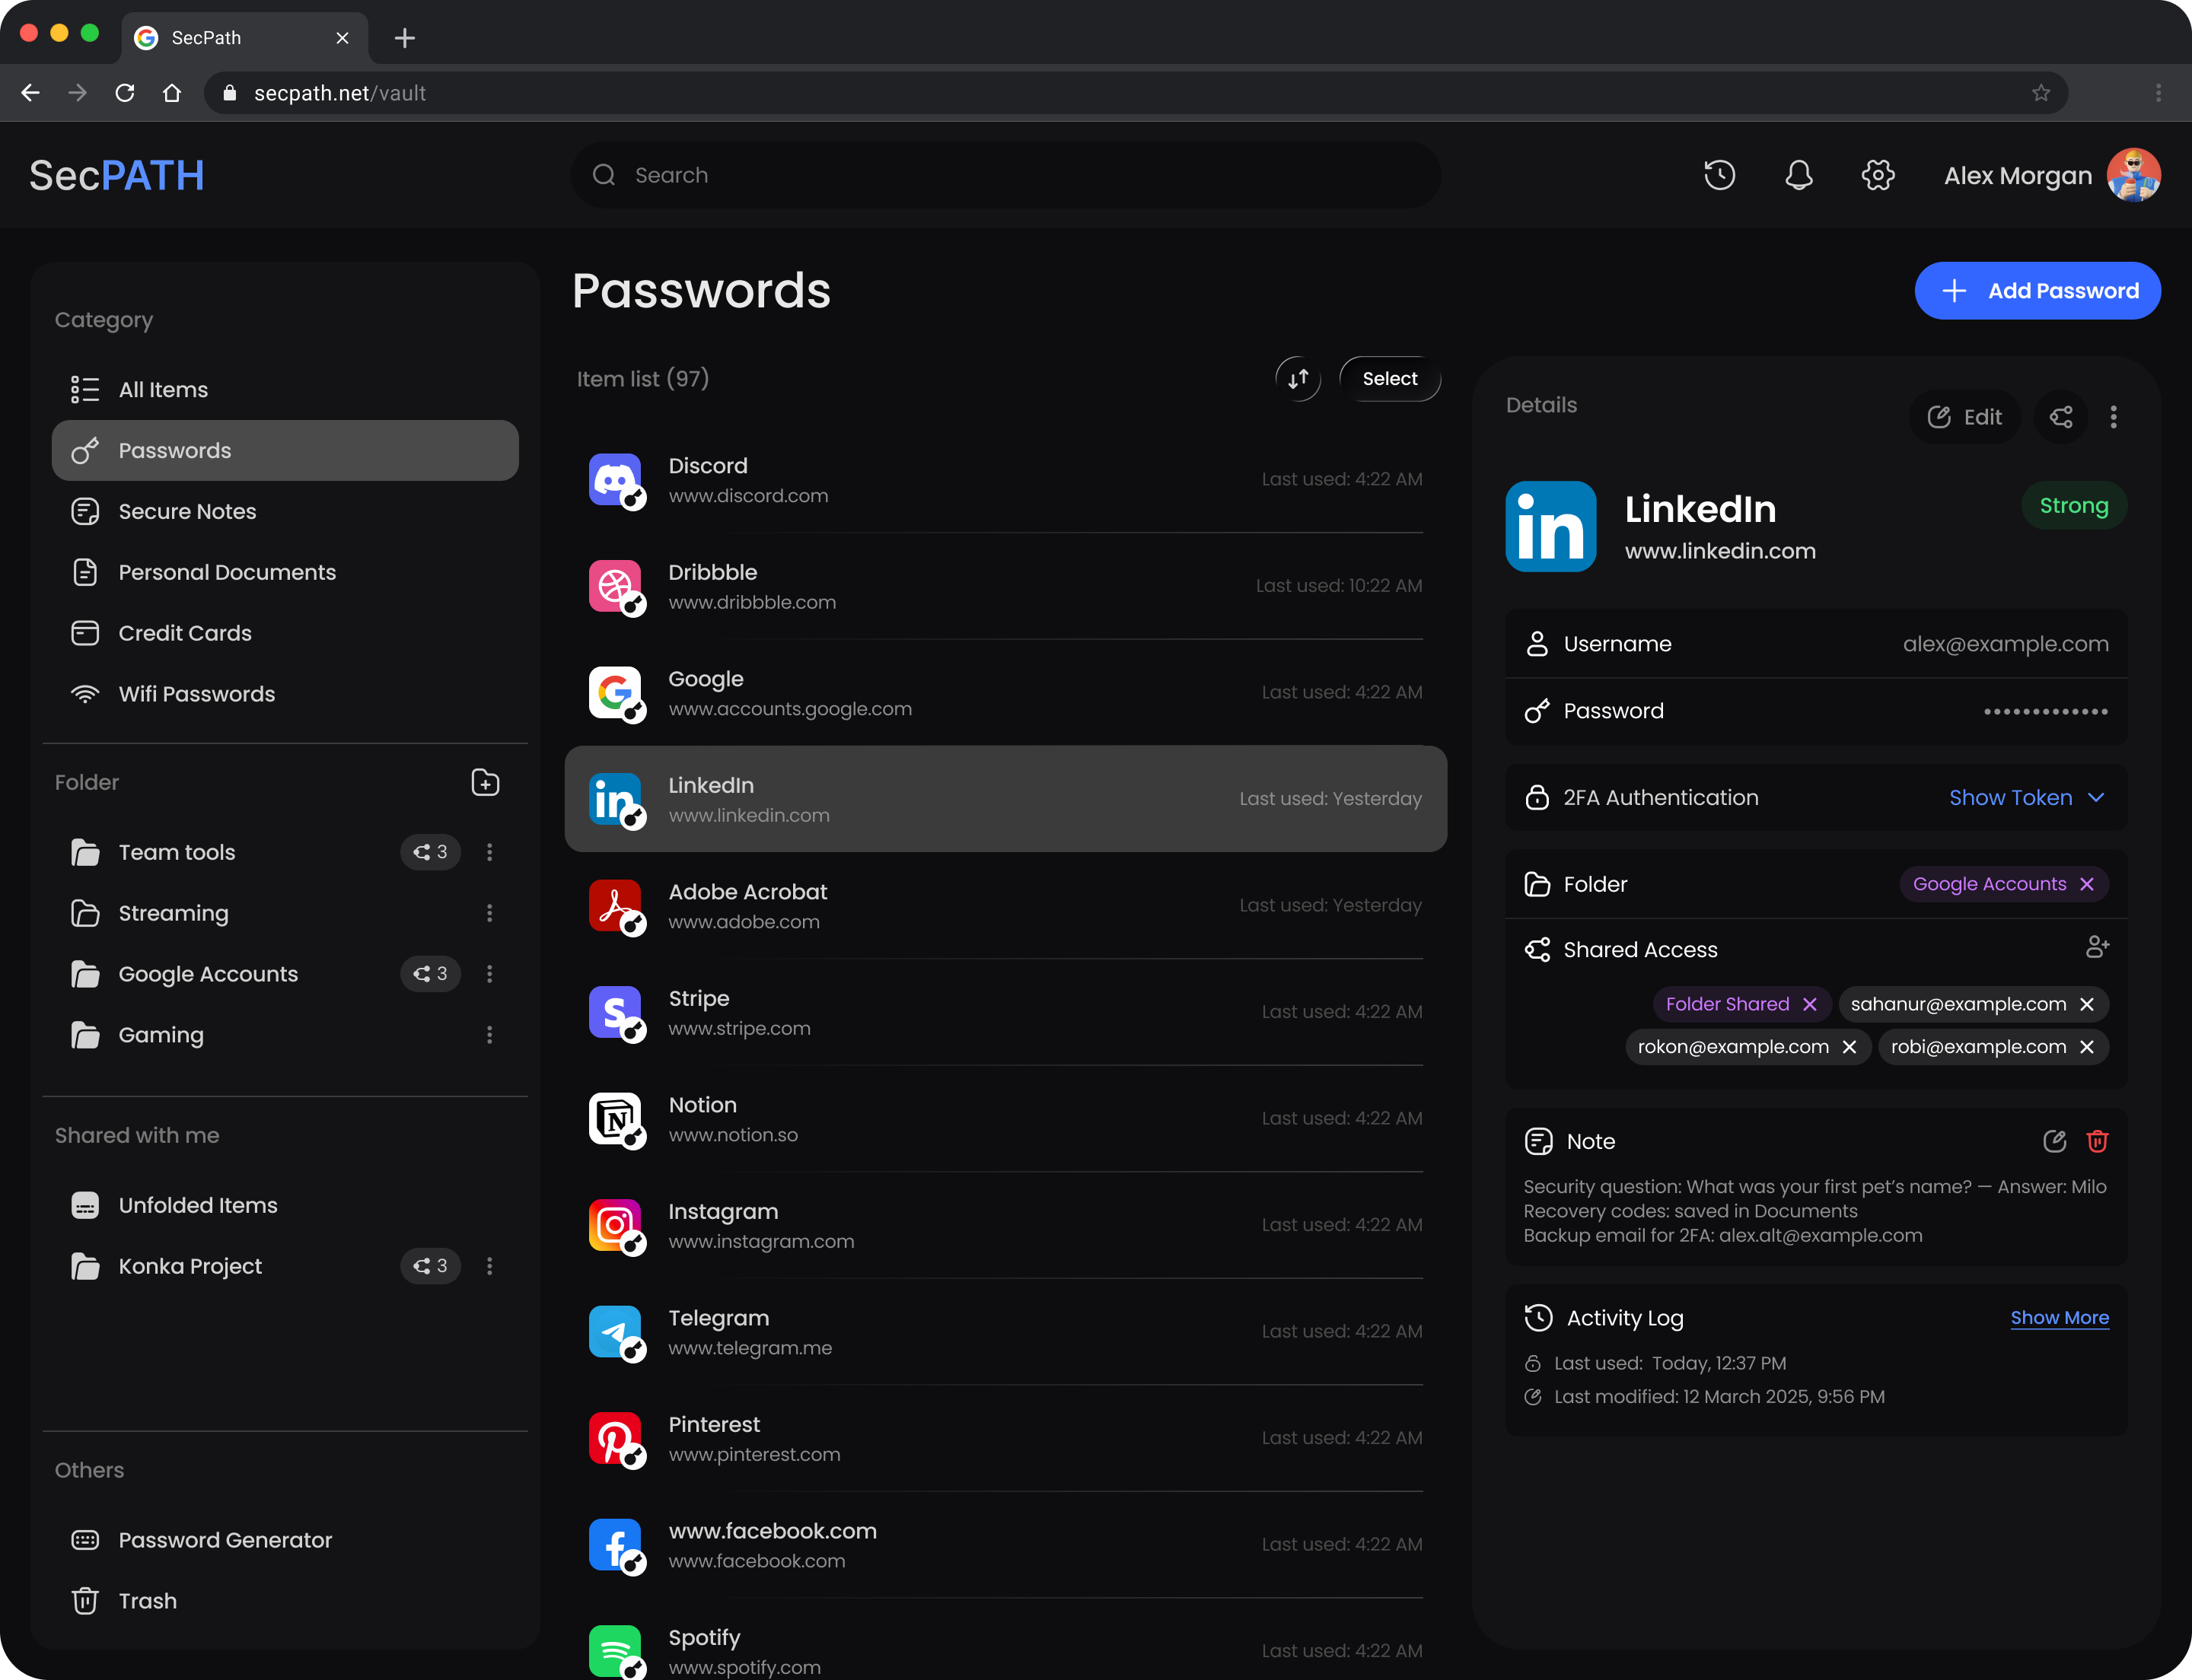2192x1680 pixels.
Task: Click Show More in Activity Log
Action: click(x=2060, y=1318)
